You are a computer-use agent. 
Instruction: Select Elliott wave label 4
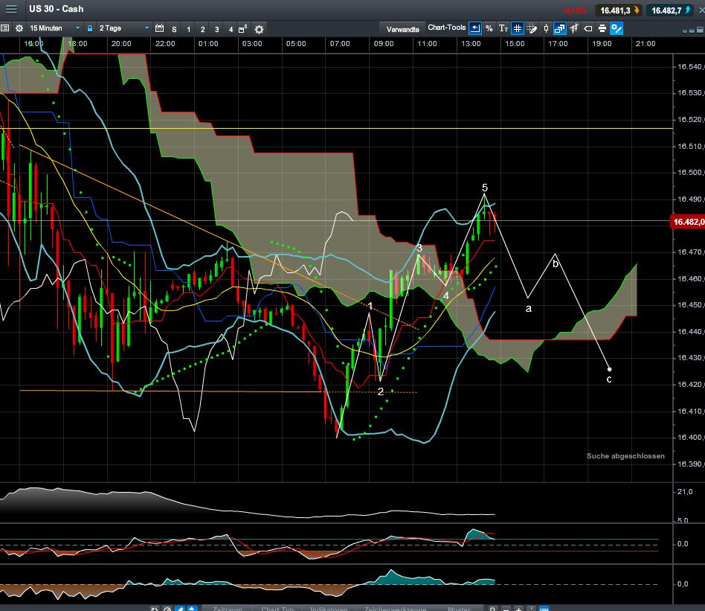pos(446,295)
